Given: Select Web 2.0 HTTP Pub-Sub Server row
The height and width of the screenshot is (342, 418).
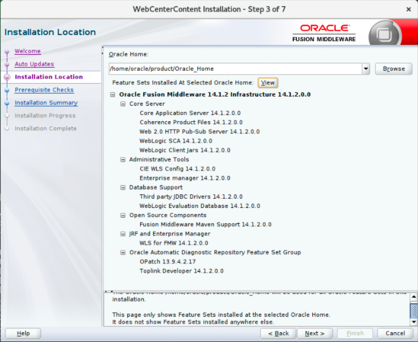Looking at the screenshot, I should click(199, 132).
